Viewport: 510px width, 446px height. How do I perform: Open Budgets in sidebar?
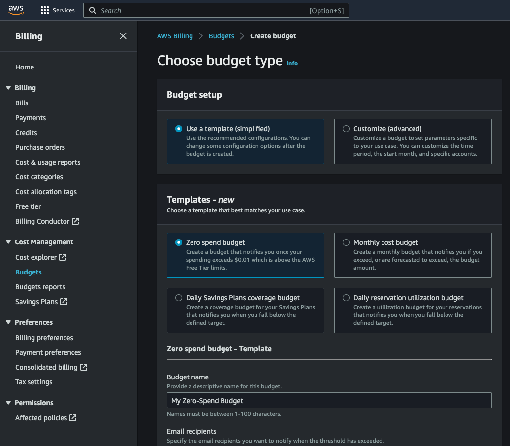(x=28, y=272)
